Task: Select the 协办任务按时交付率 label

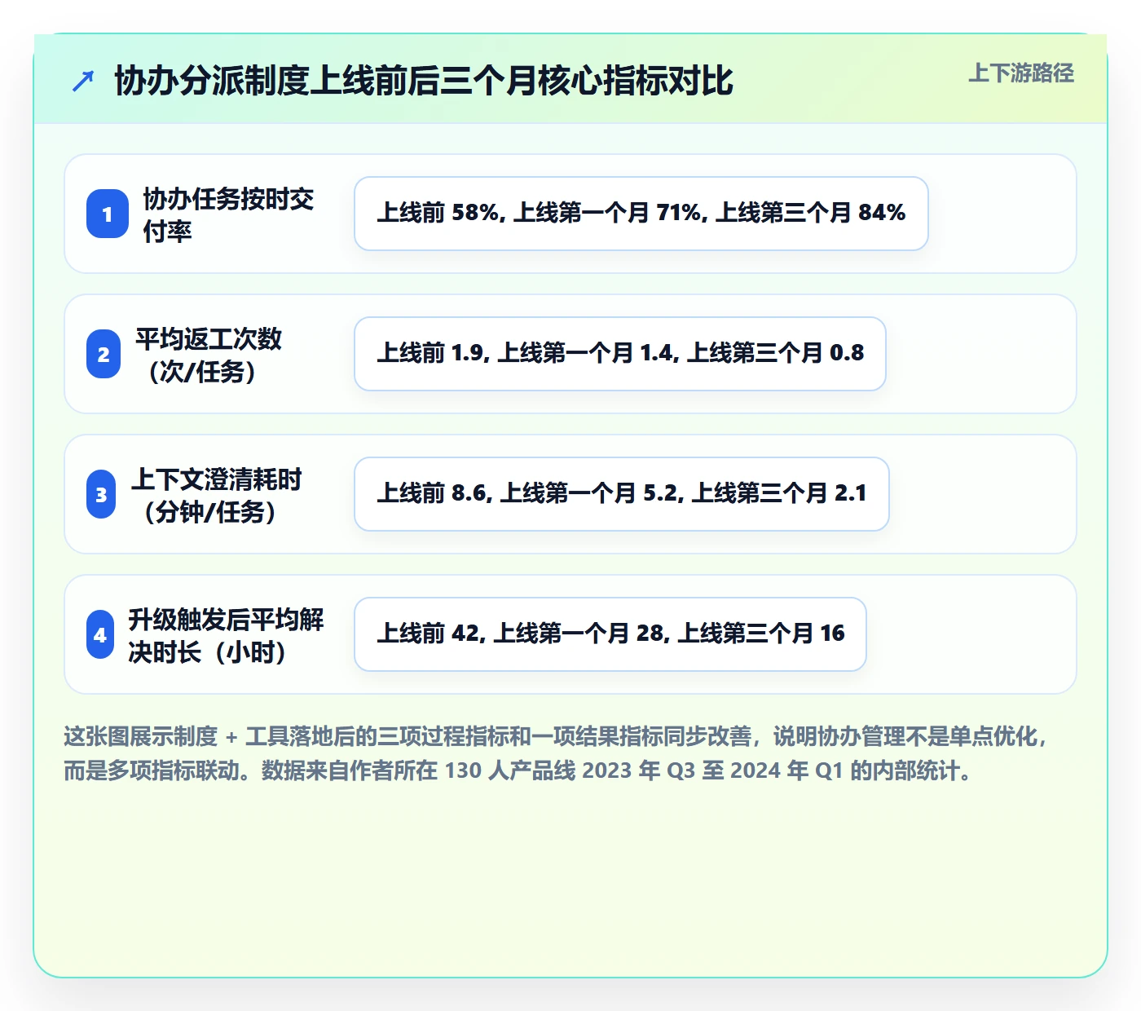Action: pyautogui.click(x=229, y=214)
